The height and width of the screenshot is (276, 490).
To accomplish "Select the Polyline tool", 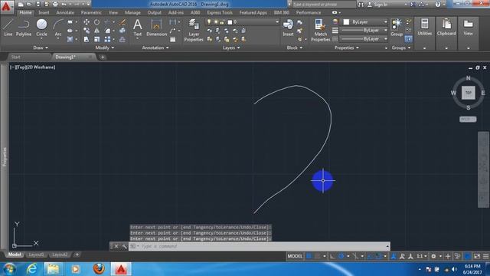I will pos(24,28).
